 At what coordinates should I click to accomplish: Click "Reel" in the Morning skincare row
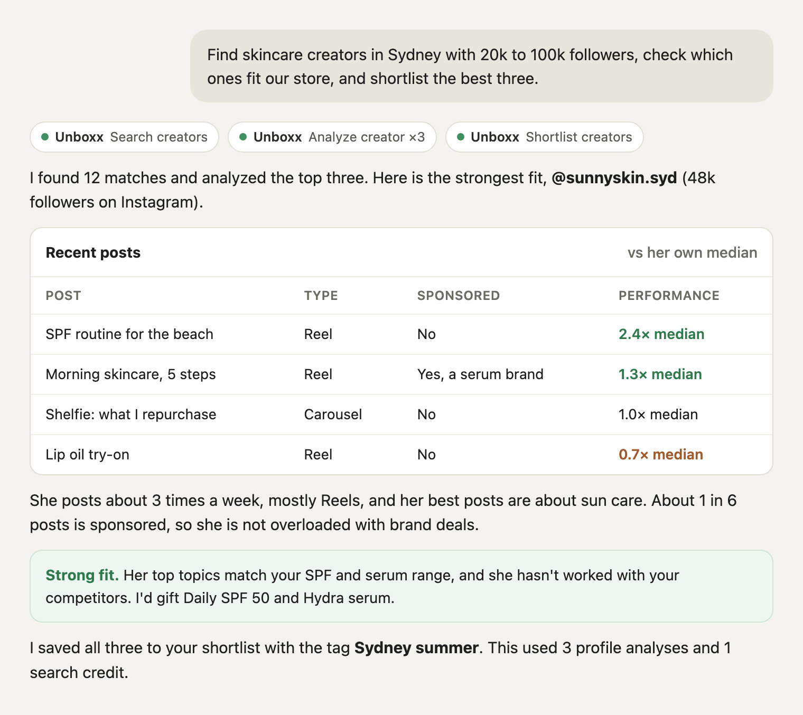tap(318, 374)
